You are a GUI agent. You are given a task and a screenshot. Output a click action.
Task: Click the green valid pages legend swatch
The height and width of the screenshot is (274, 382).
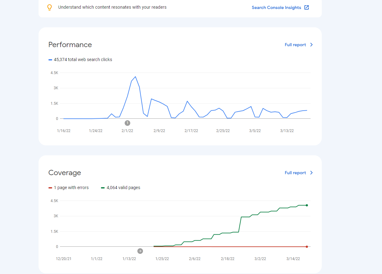[103, 188]
